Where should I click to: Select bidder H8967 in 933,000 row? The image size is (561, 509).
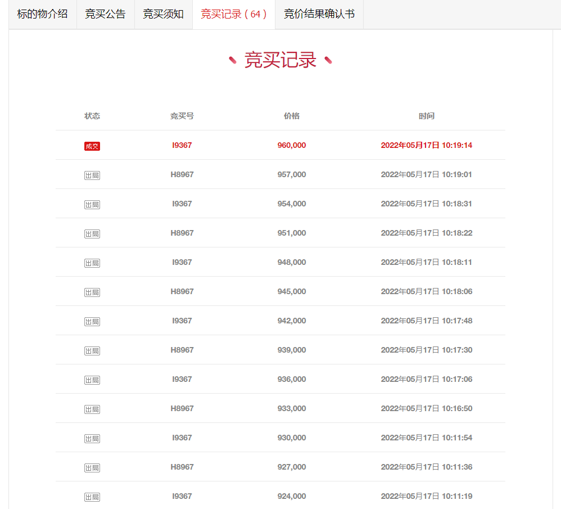[182, 408]
